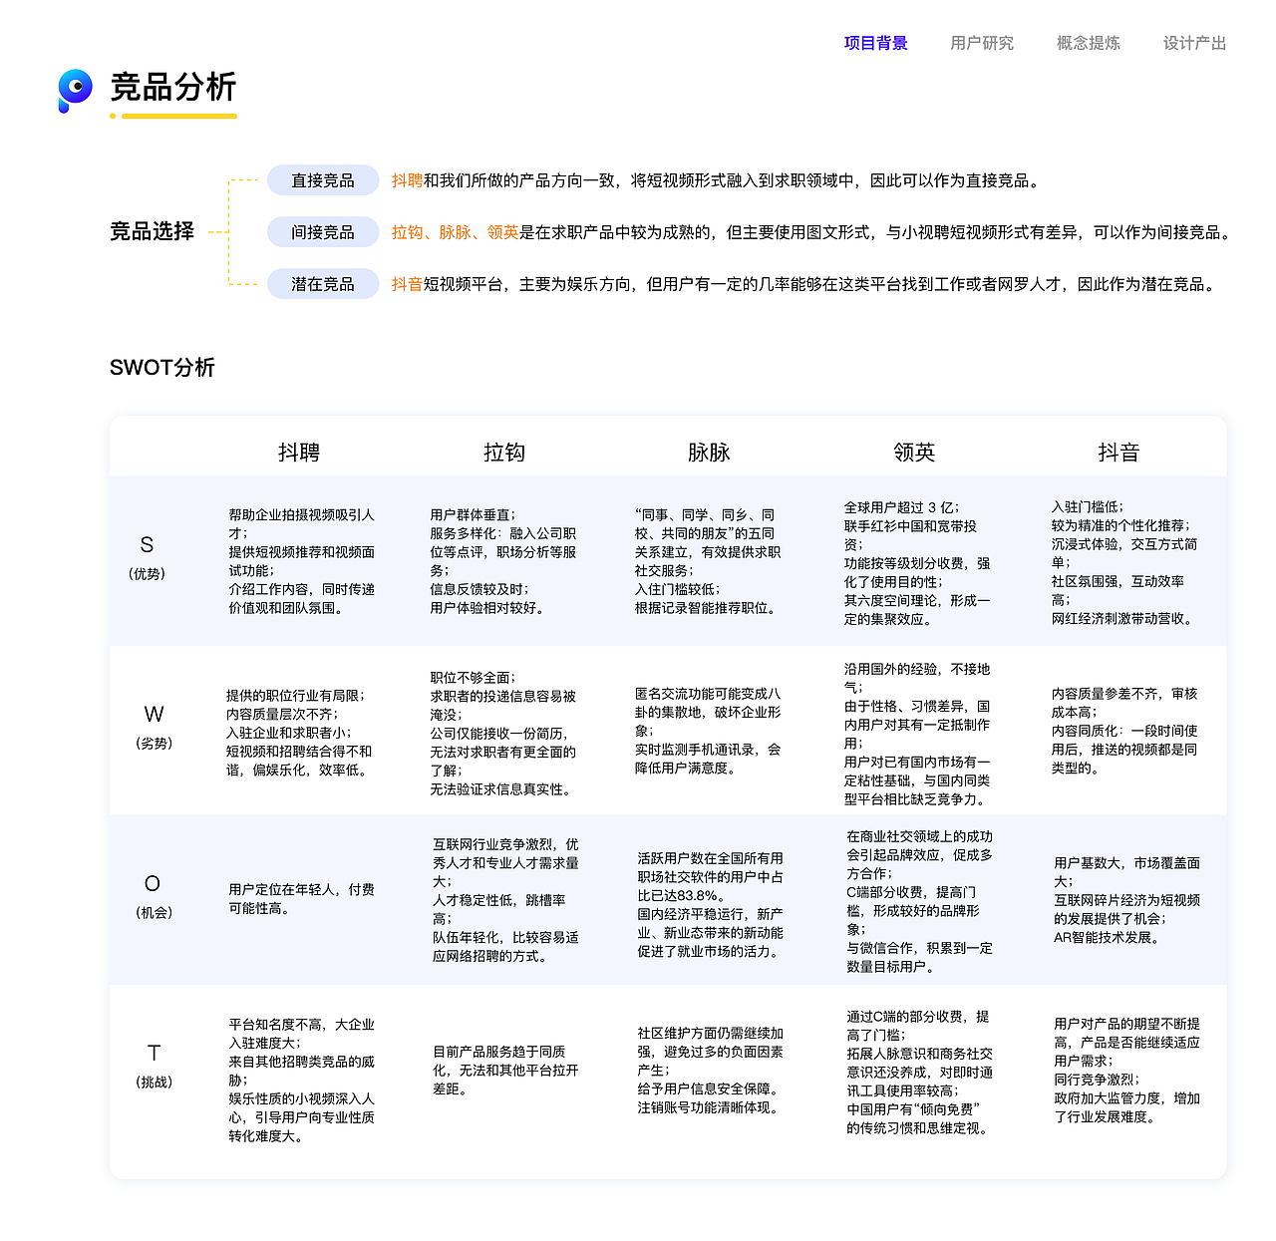The height and width of the screenshot is (1241, 1276).
Task: Go to the 概念提炼 tab
Action: pyautogui.click(x=1089, y=43)
